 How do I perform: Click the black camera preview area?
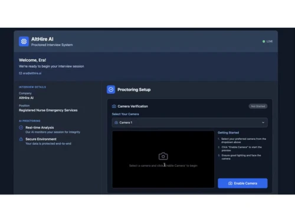pos(163,159)
